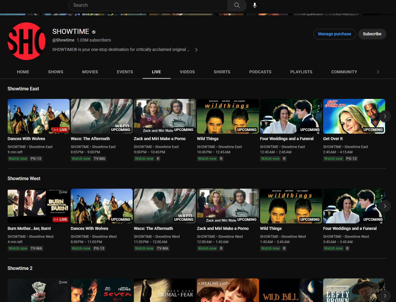The width and height of the screenshot is (396, 302).
Task: Open the Seven thumbnail in Showtime 2
Action: pyautogui.click(x=102, y=290)
